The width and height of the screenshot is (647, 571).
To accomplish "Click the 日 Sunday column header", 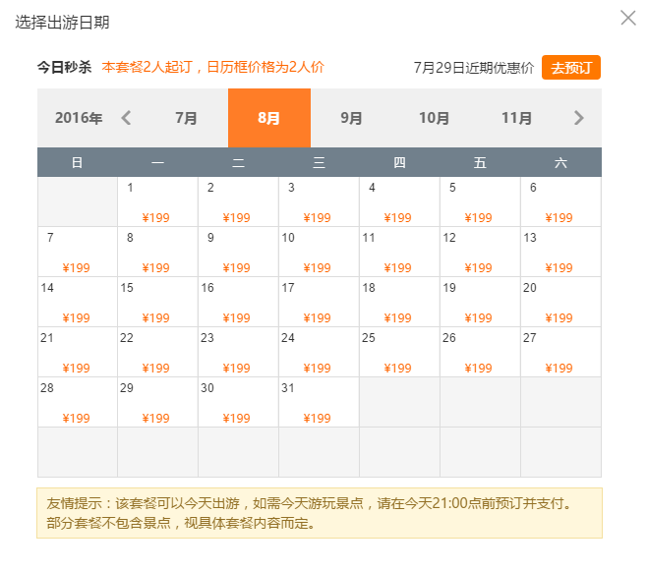I will click(77, 162).
